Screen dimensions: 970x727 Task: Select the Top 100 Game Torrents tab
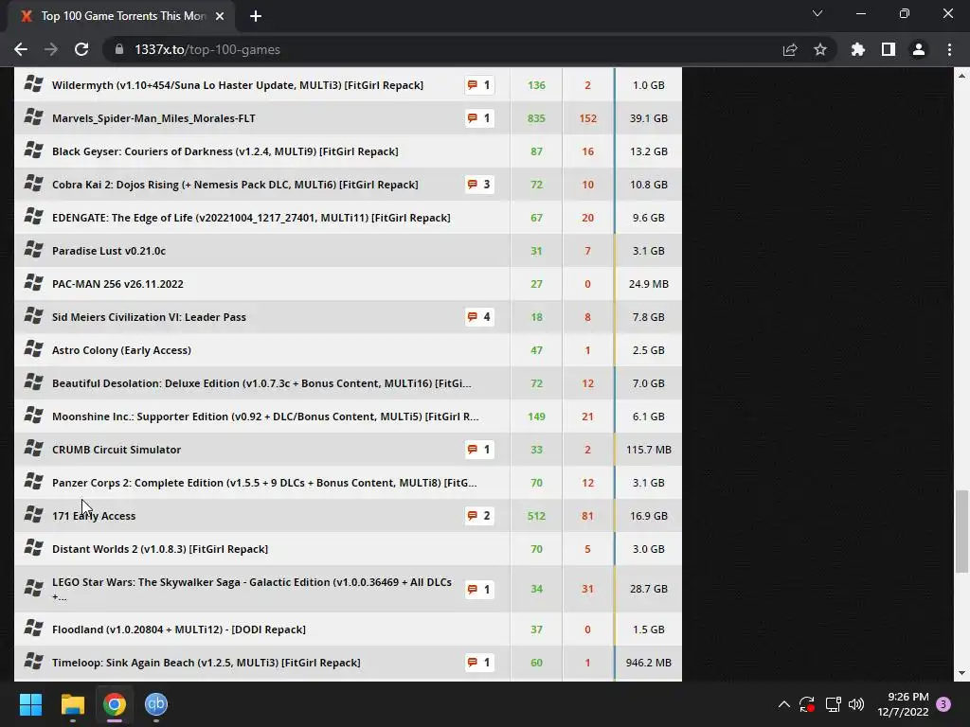click(x=120, y=16)
